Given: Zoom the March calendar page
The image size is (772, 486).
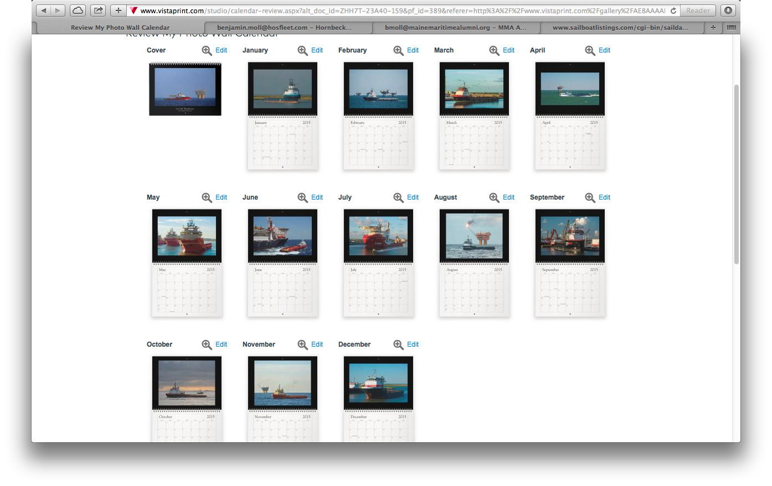Looking at the screenshot, I should click(x=494, y=50).
